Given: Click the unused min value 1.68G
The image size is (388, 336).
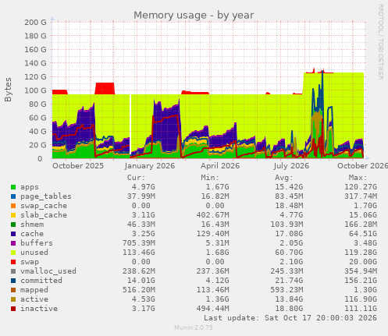Looking at the screenshot, I should coord(217,253).
